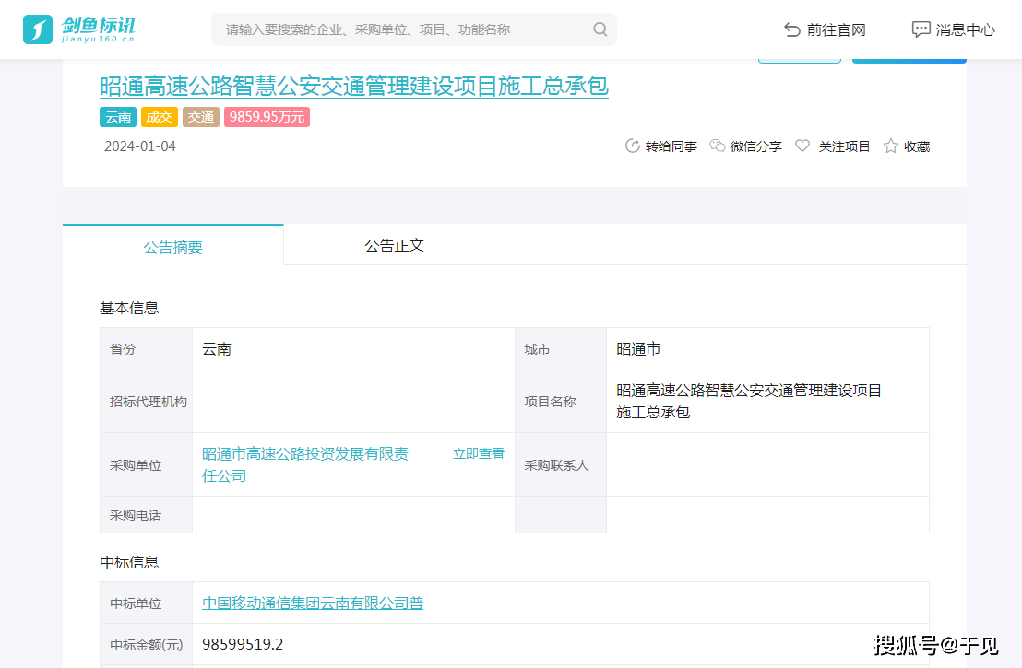Click the star 收藏 icon
The width and height of the screenshot is (1022, 668).
click(890, 146)
